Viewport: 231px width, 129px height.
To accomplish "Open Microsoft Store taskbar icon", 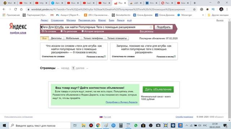I will coord(143,125).
